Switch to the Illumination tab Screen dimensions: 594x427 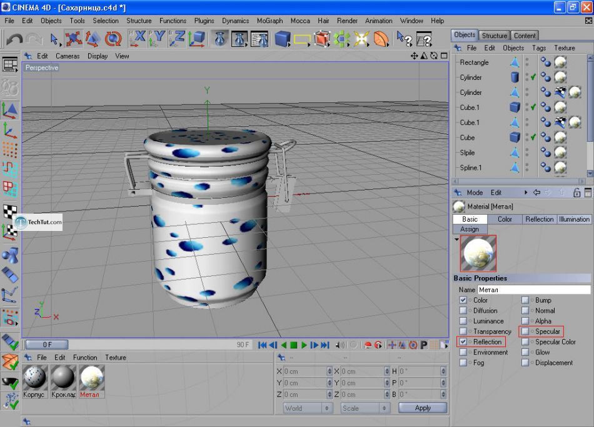coord(574,219)
